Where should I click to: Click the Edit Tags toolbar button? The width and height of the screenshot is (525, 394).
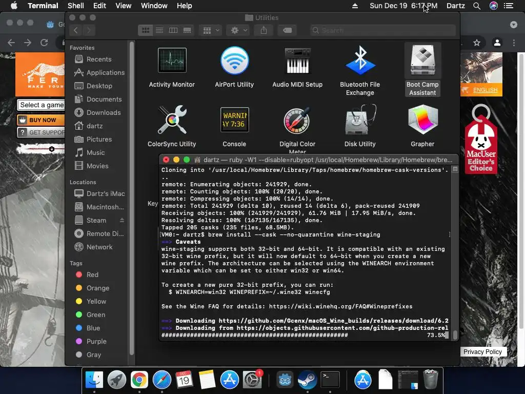pos(287,30)
